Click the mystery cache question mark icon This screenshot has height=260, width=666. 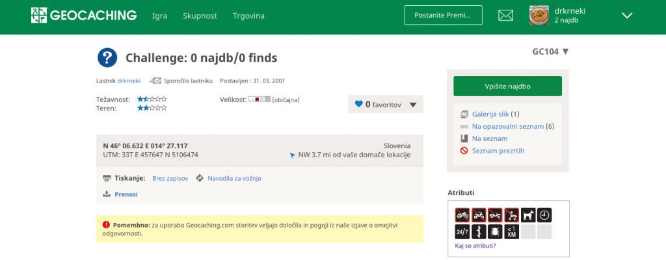(x=107, y=58)
